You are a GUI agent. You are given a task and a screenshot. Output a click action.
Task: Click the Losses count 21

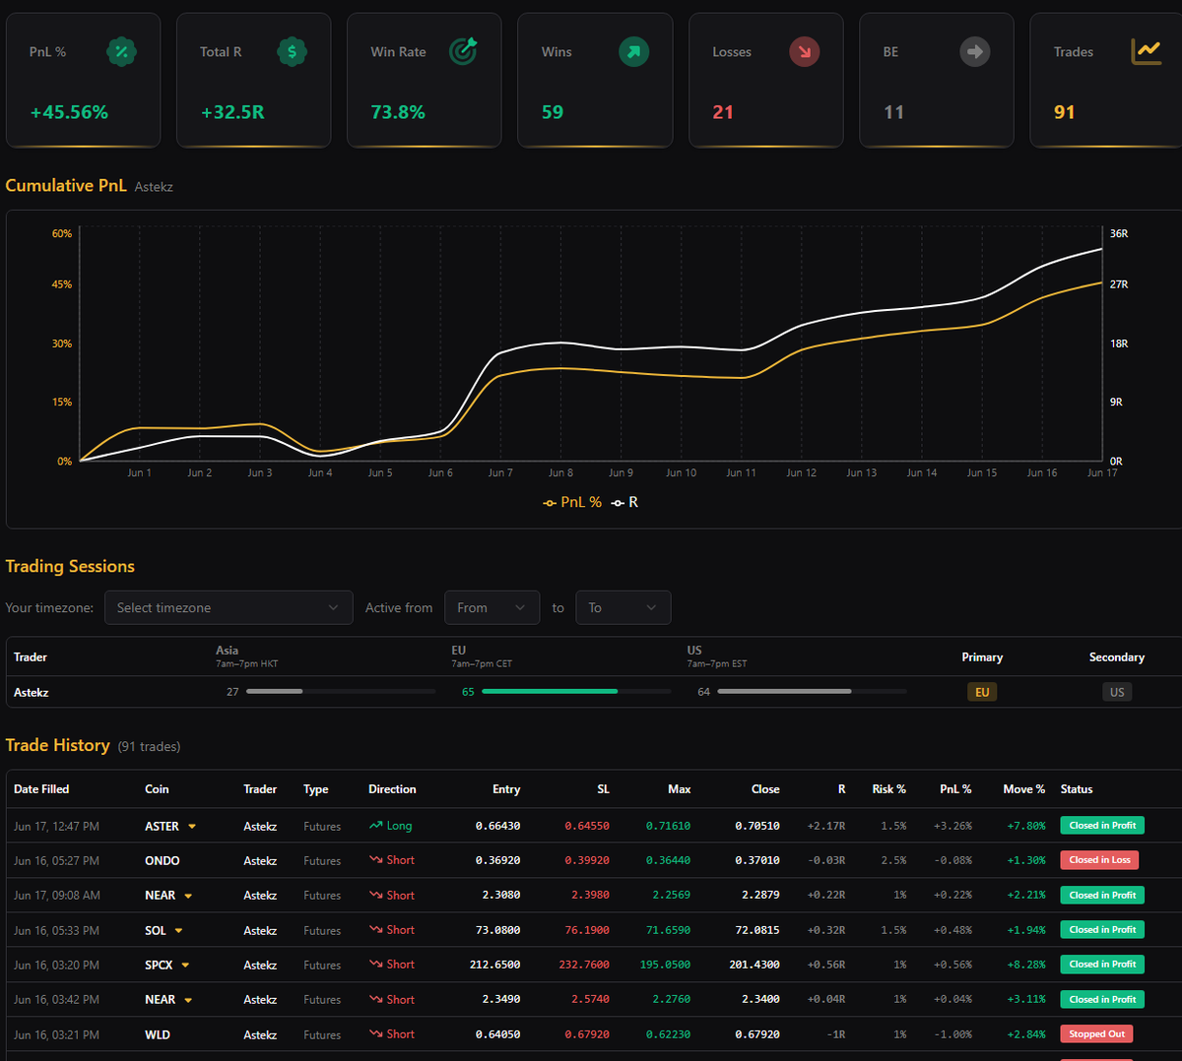click(x=723, y=112)
